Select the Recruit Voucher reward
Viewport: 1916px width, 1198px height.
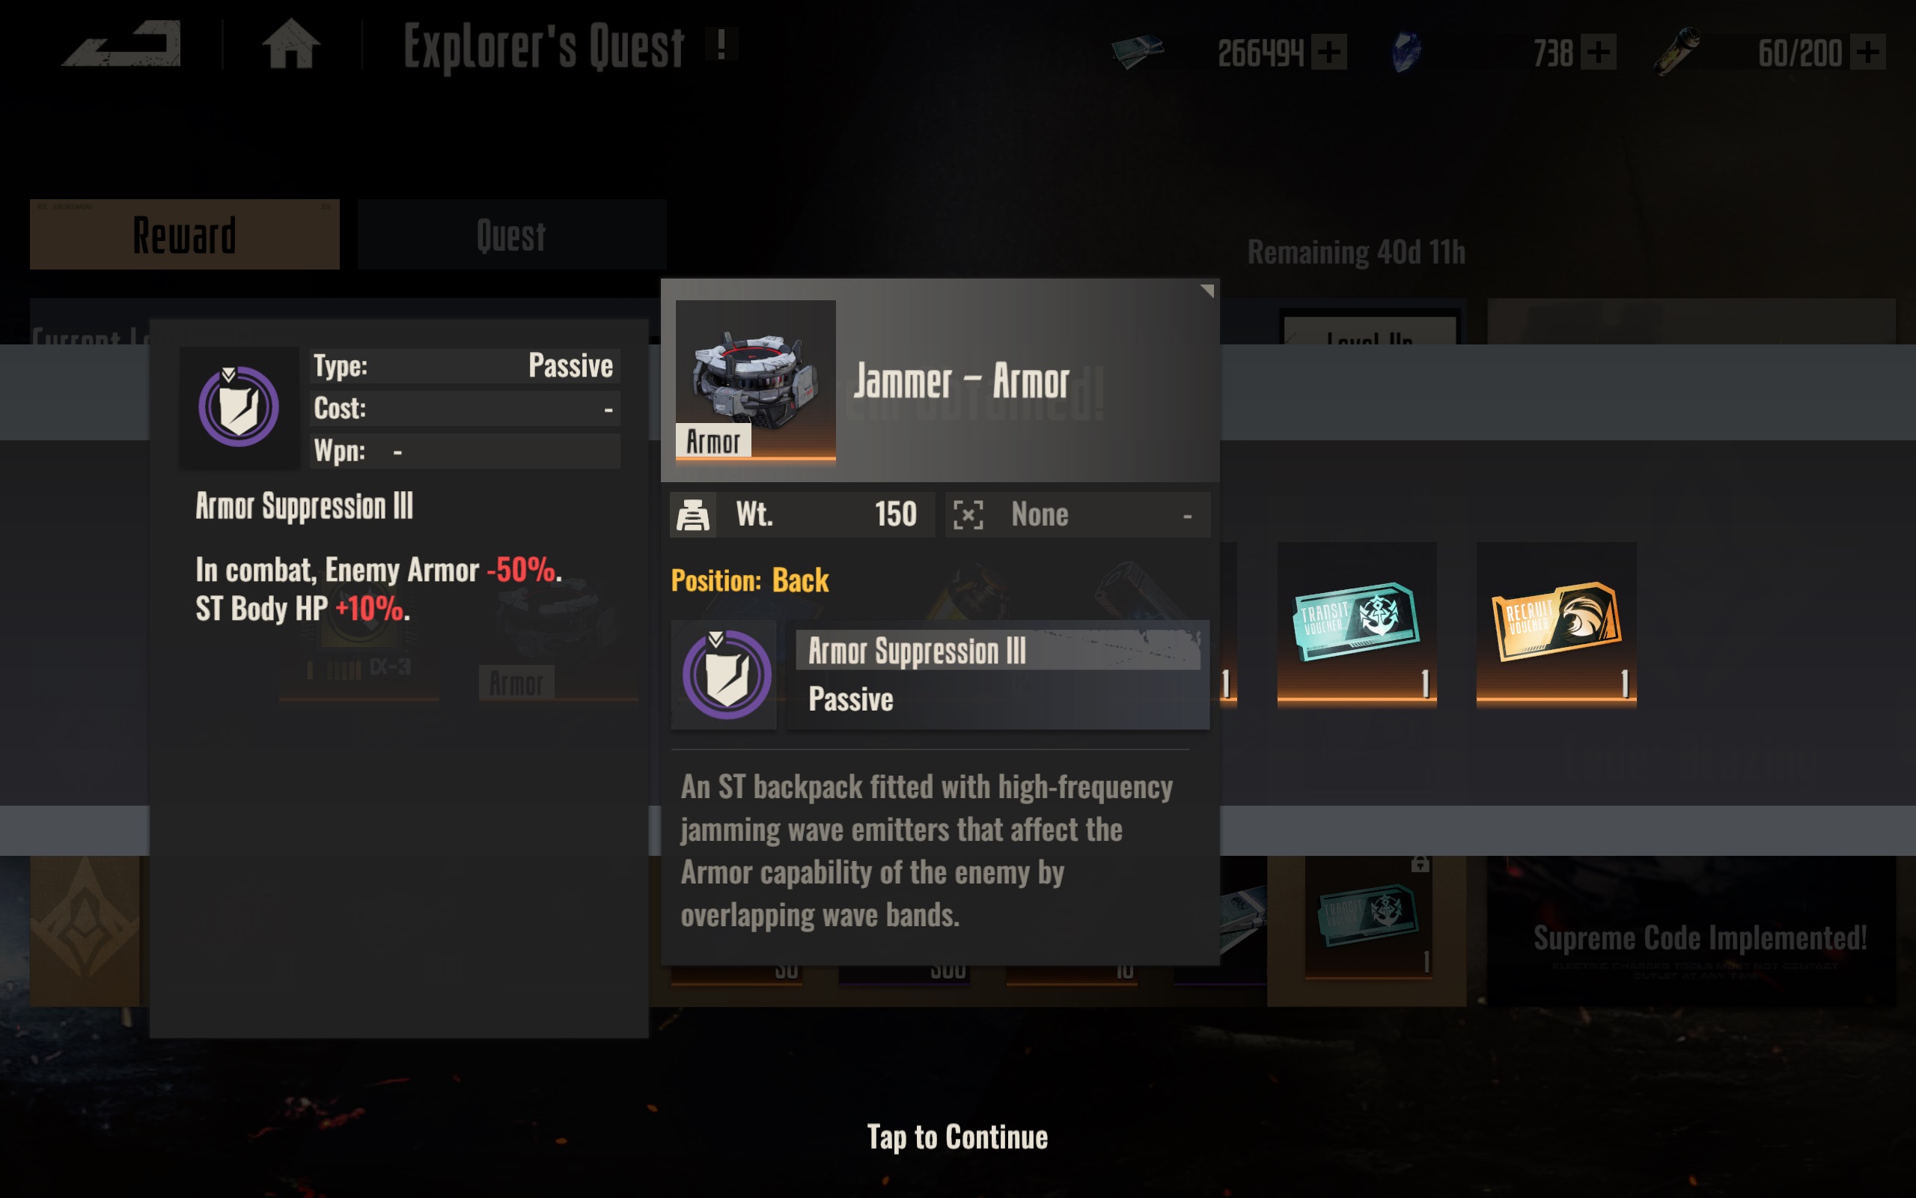click(x=1556, y=624)
